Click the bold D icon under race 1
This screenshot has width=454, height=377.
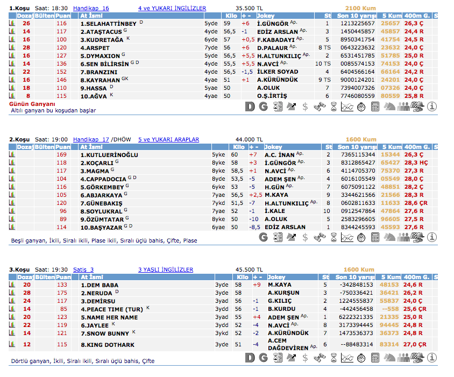(250, 106)
